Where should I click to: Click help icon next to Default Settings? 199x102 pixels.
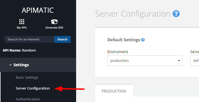point(143,40)
